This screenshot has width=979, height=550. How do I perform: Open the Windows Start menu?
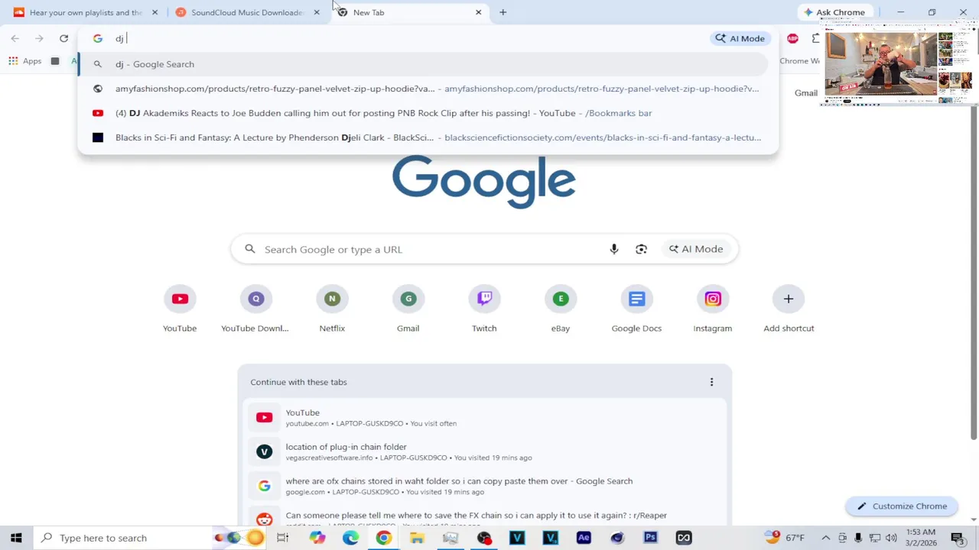coord(16,538)
